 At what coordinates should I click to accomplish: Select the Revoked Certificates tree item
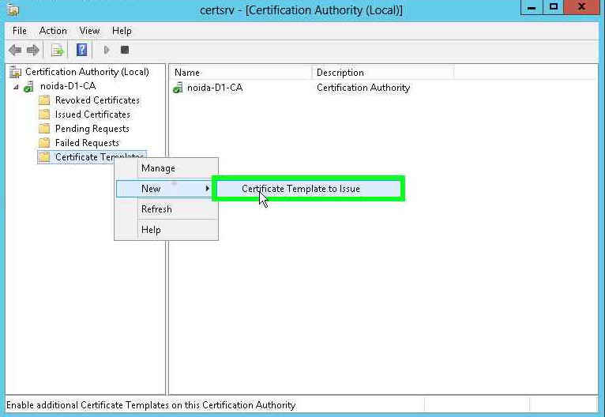(97, 100)
